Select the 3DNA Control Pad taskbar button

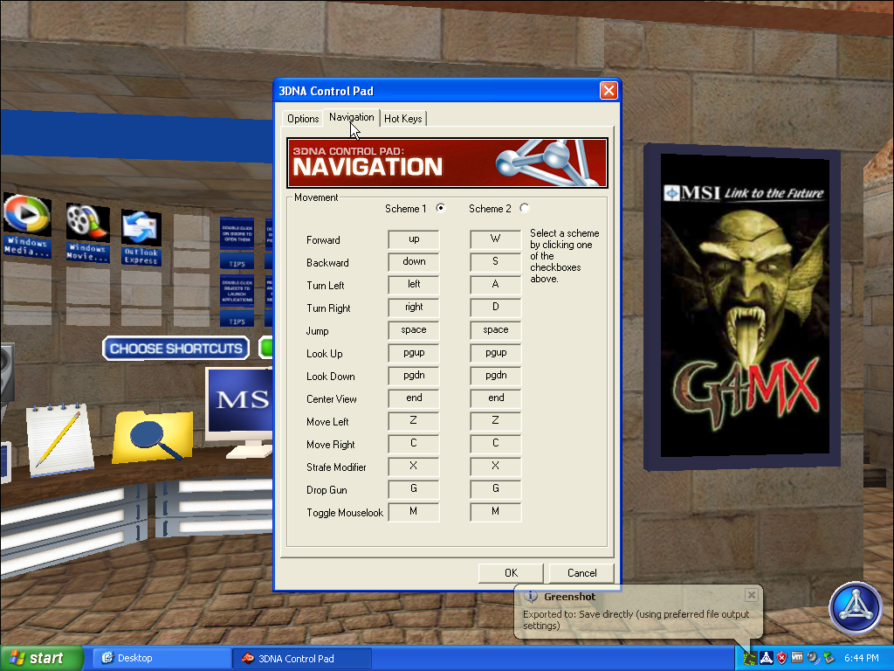point(302,659)
